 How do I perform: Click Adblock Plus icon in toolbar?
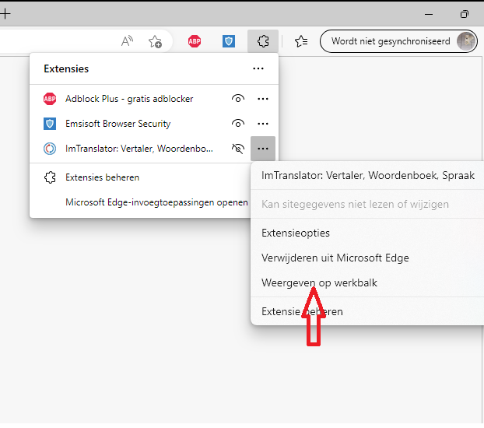click(195, 41)
